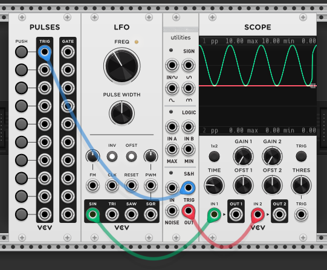Viewport: 327px width, 270px height.
Task: Click the Scope GAIN 2 knob
Action: (272, 156)
